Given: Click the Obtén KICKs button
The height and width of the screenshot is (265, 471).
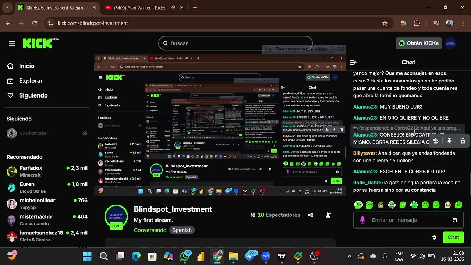Looking at the screenshot, I should pos(419,43).
